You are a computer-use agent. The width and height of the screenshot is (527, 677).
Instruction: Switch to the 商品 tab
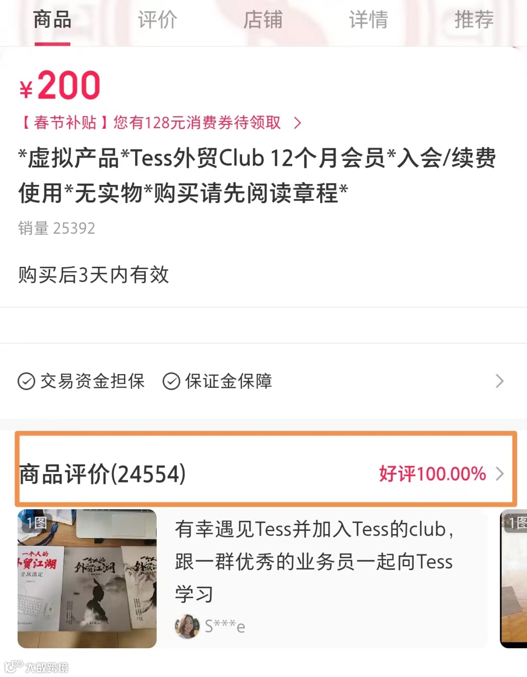52,20
